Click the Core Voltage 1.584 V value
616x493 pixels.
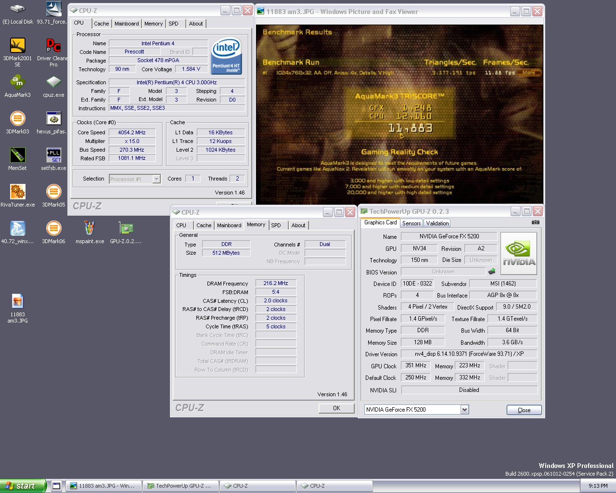point(191,69)
